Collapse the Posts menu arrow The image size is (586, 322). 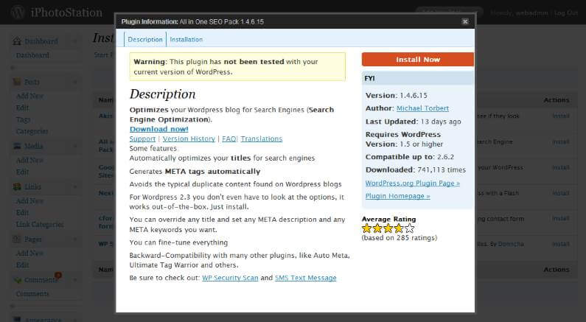(x=74, y=82)
